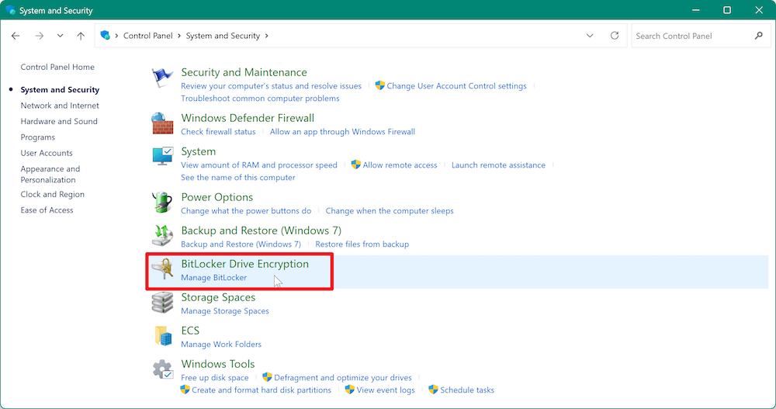The width and height of the screenshot is (776, 409).
Task: Go back using the back arrow
Action: (x=16, y=36)
